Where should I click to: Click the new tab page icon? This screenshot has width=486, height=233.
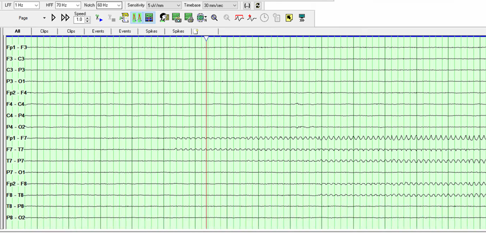tap(195, 31)
